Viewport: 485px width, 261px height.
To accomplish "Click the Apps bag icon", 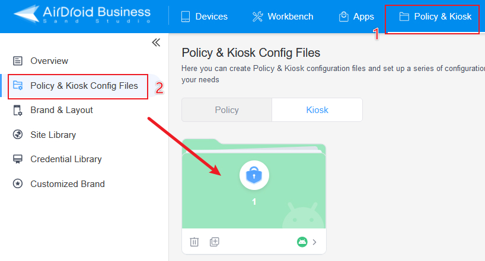I will pyautogui.click(x=344, y=17).
